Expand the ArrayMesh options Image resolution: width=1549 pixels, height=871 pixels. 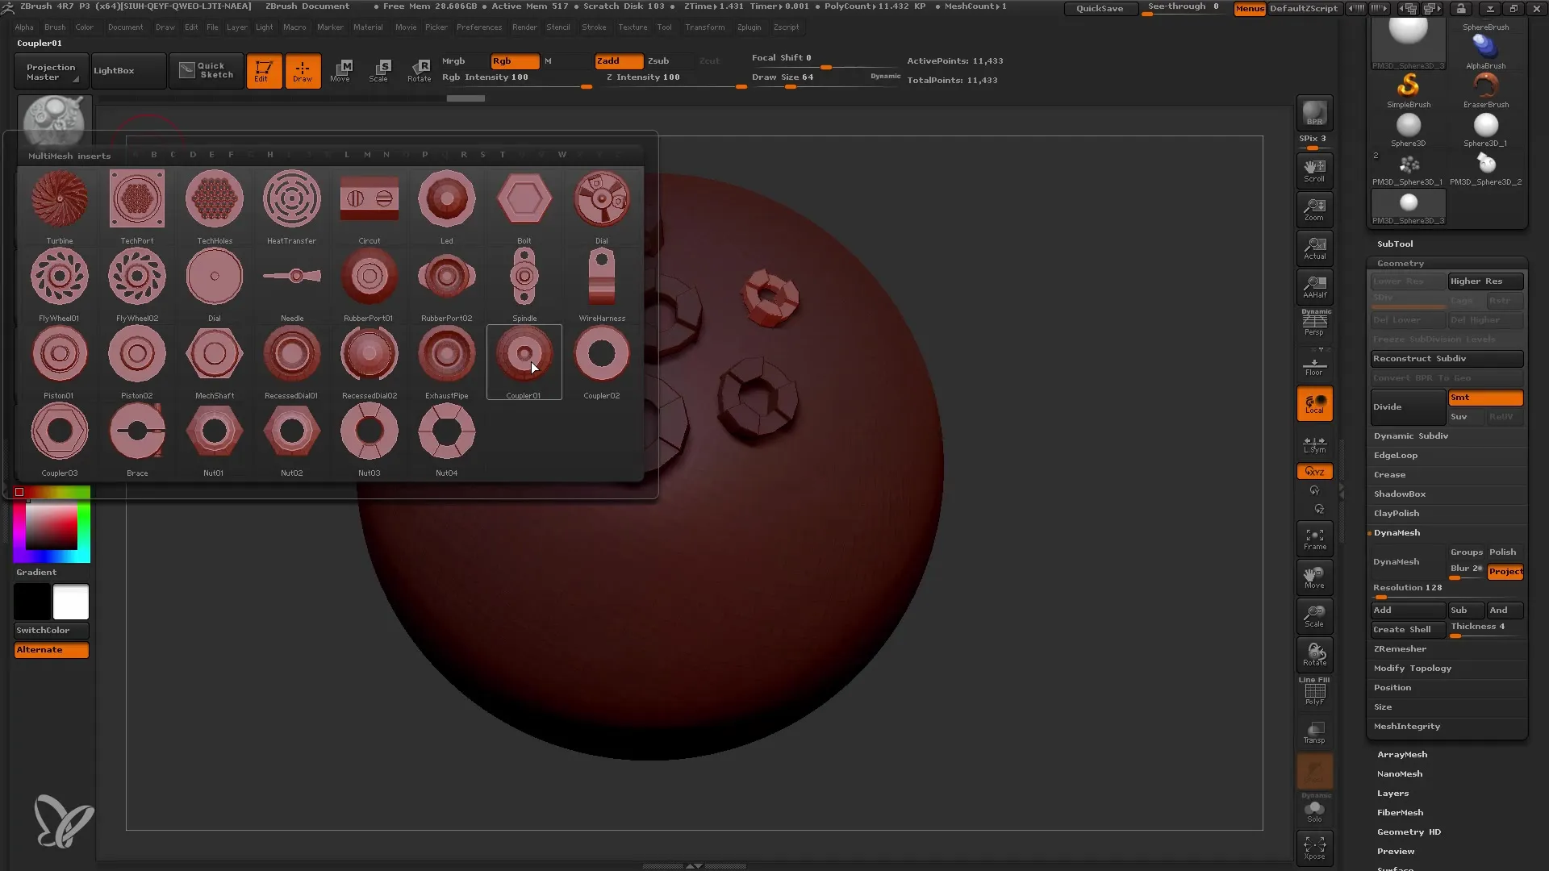1401,753
